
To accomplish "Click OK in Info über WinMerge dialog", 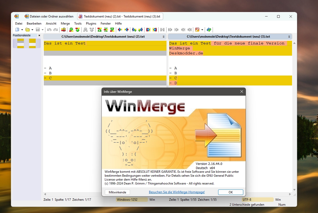I will pyautogui.click(x=230, y=192).
